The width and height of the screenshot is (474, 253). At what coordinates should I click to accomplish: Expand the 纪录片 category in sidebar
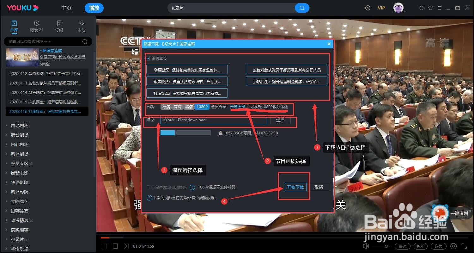(17, 239)
